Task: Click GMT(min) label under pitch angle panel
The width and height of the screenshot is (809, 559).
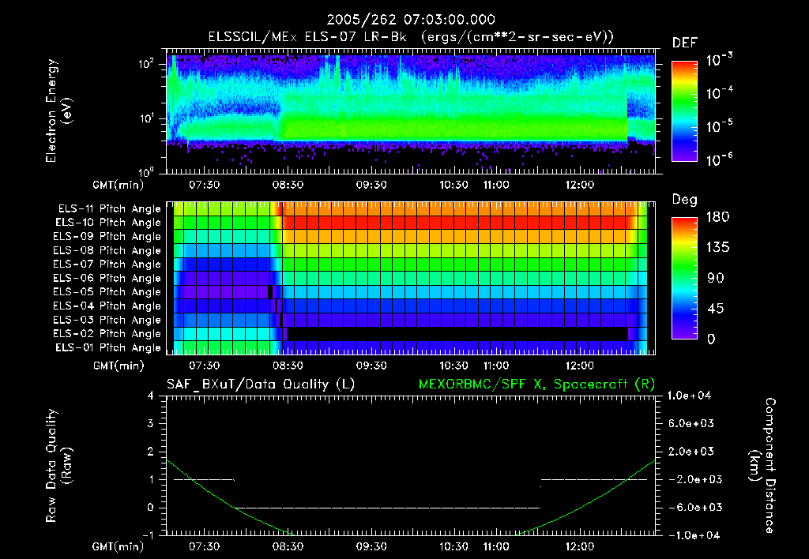Action: [x=119, y=366]
